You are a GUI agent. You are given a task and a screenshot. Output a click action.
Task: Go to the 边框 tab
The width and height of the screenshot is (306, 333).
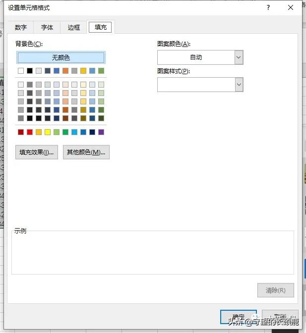[73, 27]
